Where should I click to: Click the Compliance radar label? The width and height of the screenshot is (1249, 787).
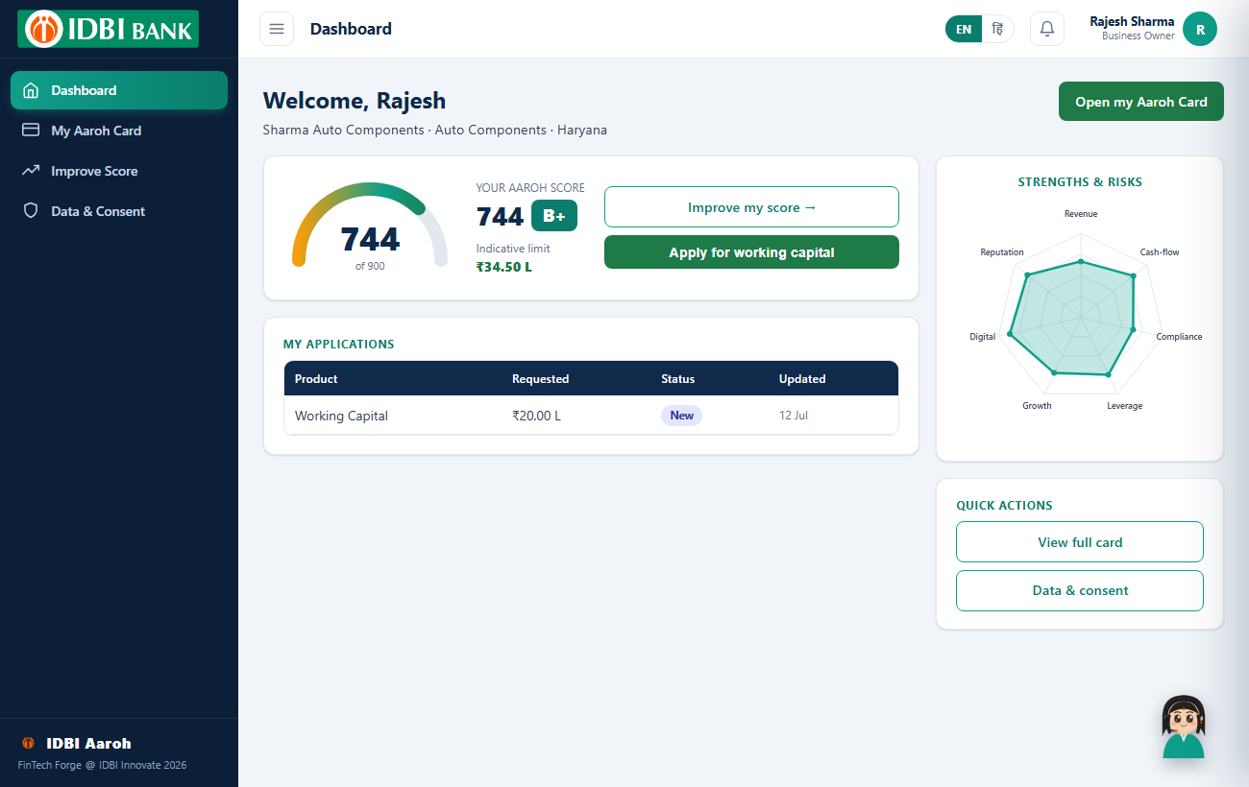[x=1179, y=337]
